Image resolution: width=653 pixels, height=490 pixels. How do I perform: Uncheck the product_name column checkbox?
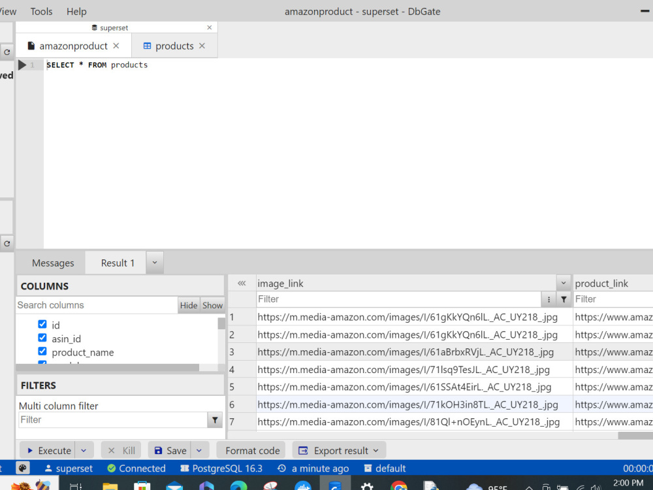coord(42,351)
